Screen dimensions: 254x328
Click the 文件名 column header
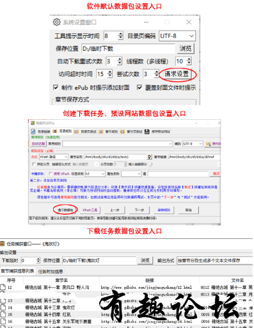(237, 280)
